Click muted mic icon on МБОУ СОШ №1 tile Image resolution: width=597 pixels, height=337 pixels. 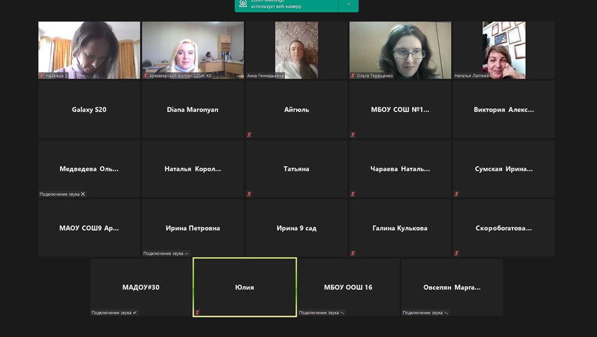(x=353, y=135)
